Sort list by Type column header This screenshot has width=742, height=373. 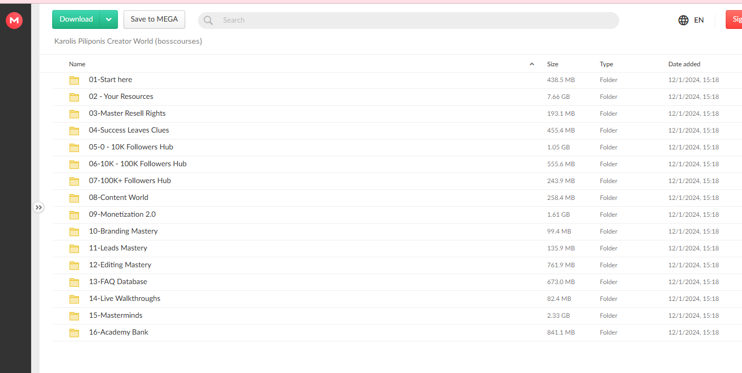coord(606,64)
